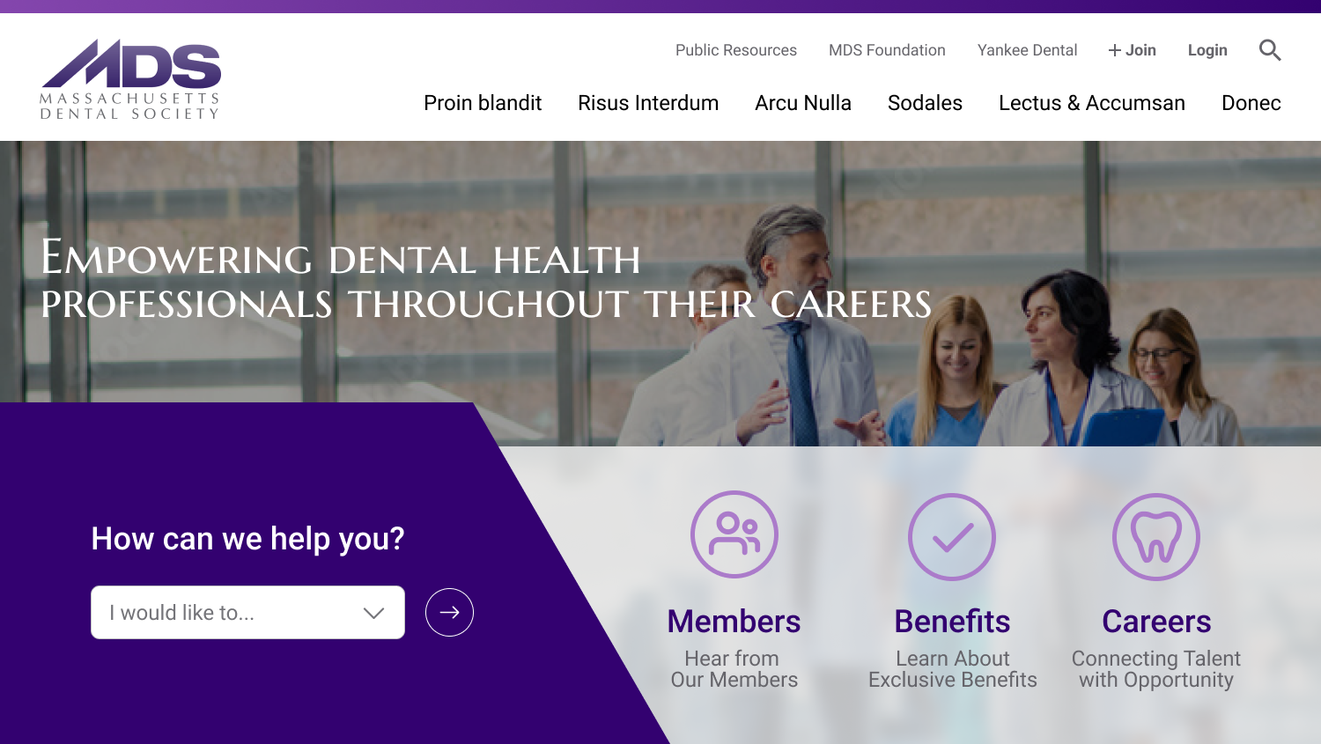Viewport: 1321px width, 744px height.
Task: Click the Benefits checkmark circle icon
Action: pos(952,537)
